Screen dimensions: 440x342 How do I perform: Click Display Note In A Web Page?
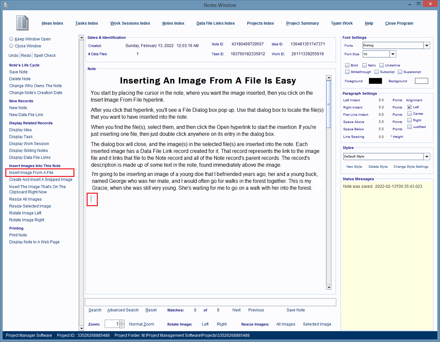tap(34, 242)
